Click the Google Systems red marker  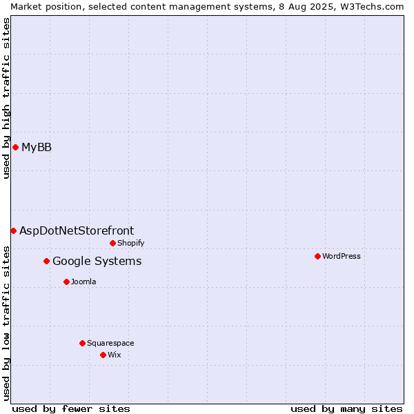[46, 262]
